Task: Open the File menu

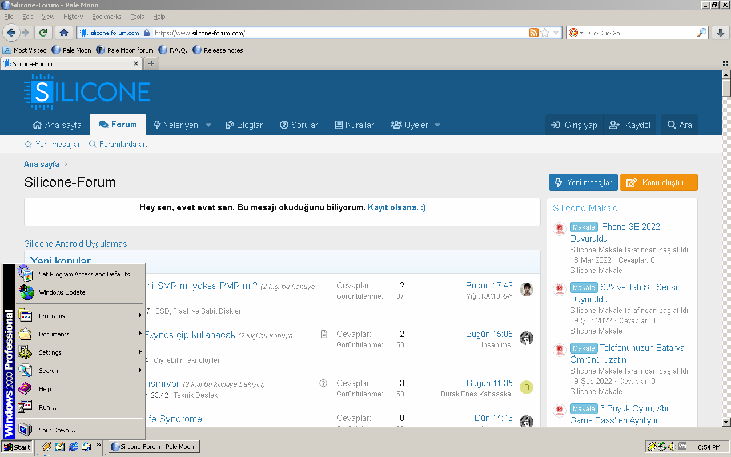Action: [x=9, y=17]
